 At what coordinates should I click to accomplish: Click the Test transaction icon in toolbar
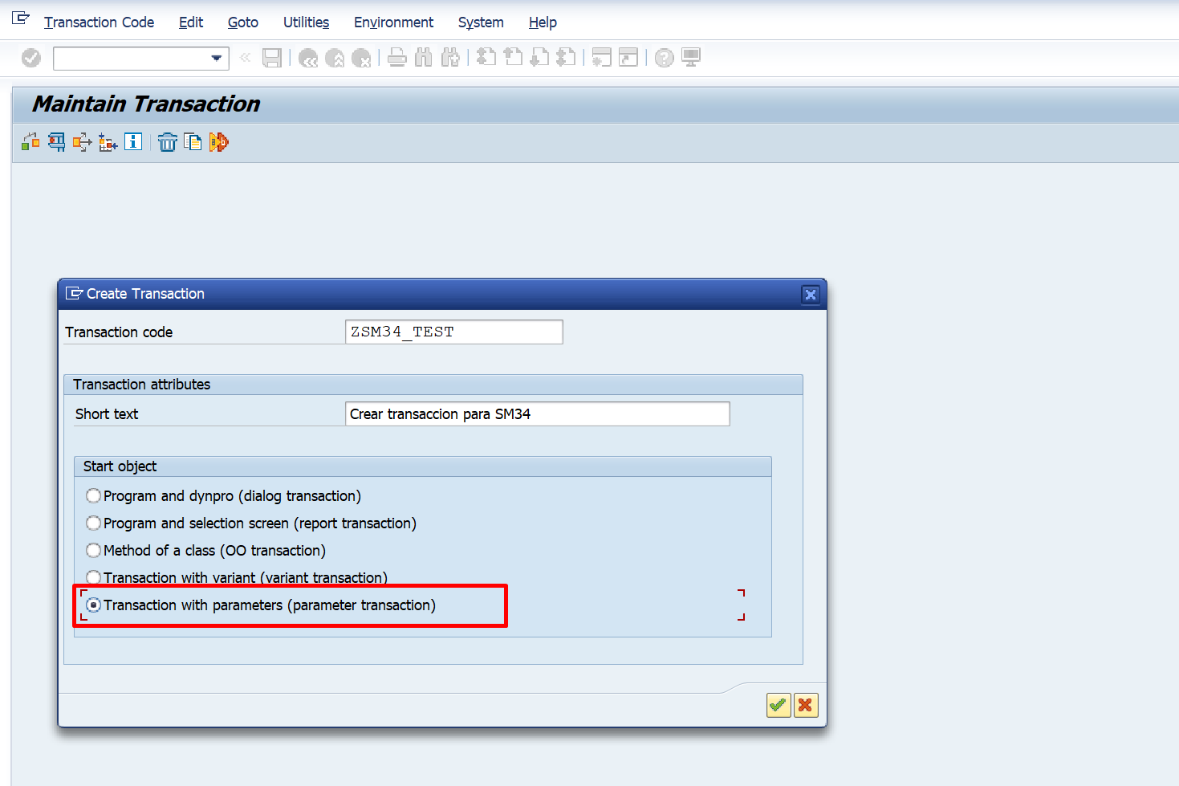coord(218,143)
